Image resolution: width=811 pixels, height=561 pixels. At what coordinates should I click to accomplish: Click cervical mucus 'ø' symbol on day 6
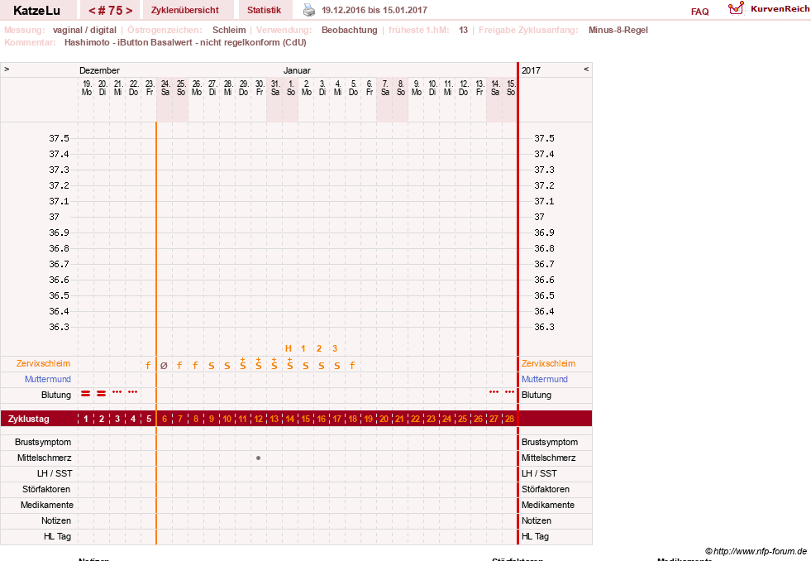(164, 366)
